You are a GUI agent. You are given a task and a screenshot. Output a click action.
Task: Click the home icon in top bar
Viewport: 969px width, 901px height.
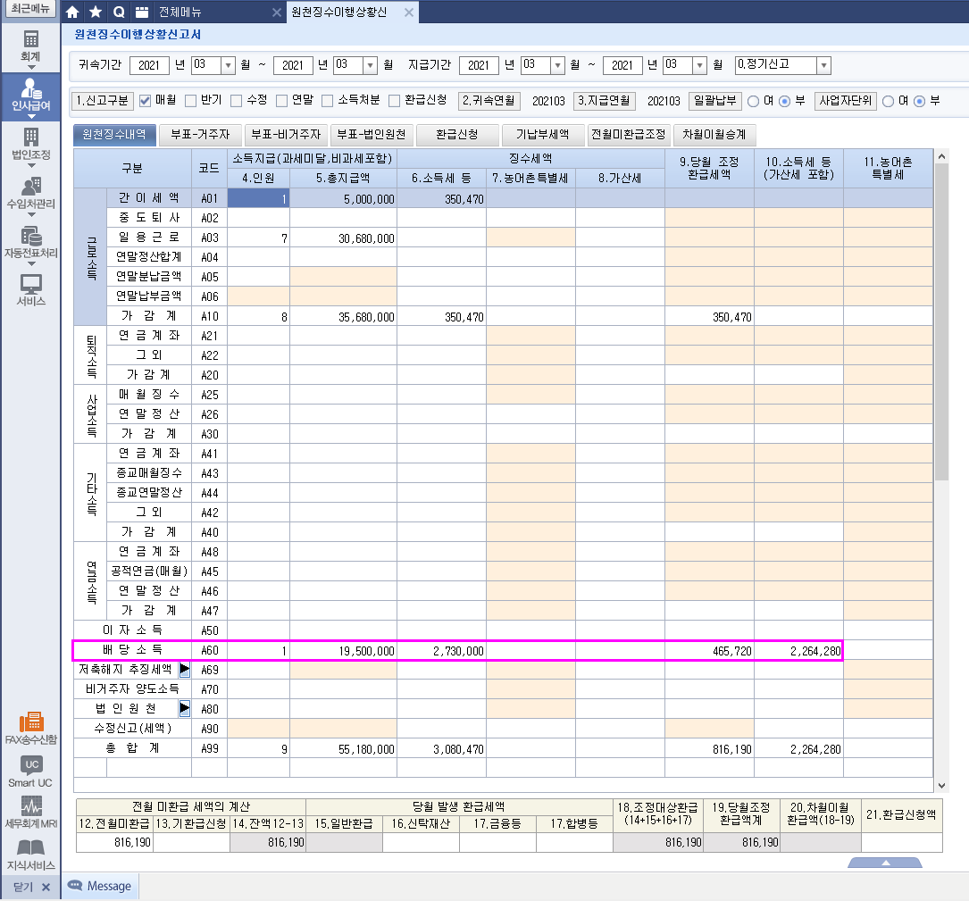click(x=73, y=13)
